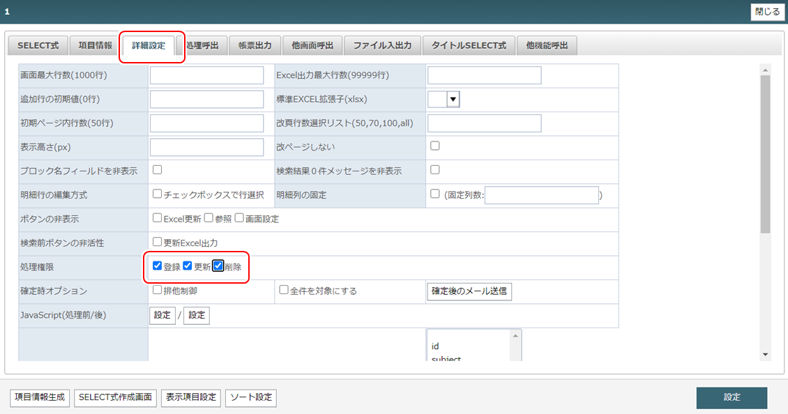Check ブロック名フィールドを非表示 checkbox

pyautogui.click(x=158, y=170)
